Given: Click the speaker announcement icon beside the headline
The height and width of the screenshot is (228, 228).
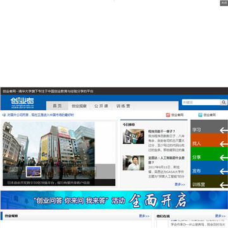Looking at the screenshot, I should pyautogui.click(x=4, y=115).
